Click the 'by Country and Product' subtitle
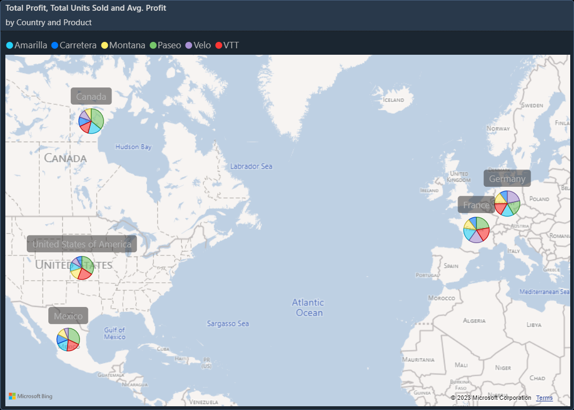Image resolution: width=574 pixels, height=410 pixels. pos(49,23)
